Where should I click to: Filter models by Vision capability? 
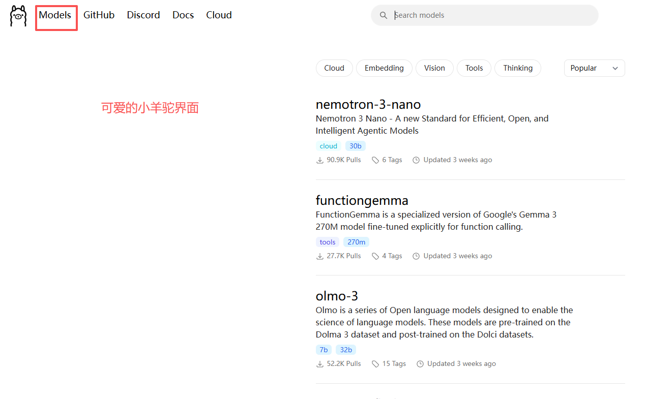pyautogui.click(x=434, y=68)
